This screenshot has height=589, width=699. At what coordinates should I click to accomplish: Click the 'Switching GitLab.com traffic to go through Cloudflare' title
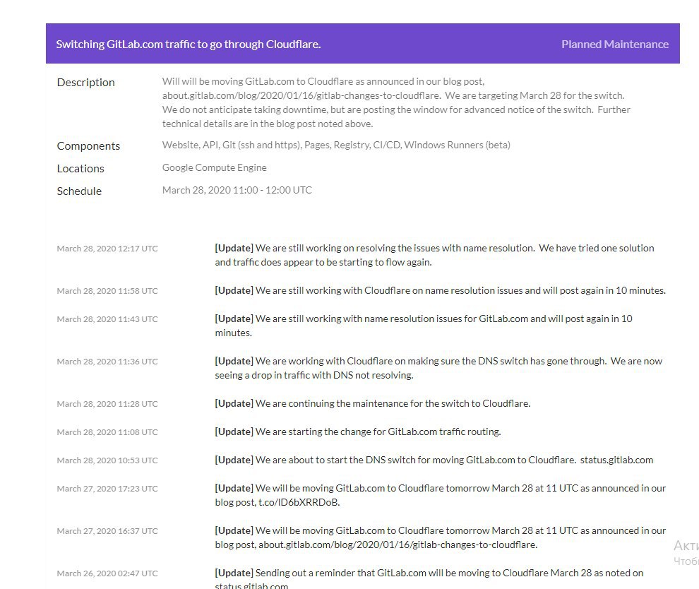[x=188, y=44]
